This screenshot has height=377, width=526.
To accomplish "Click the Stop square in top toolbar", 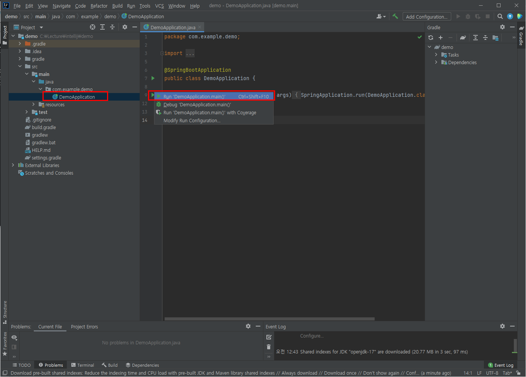I will point(488,16).
